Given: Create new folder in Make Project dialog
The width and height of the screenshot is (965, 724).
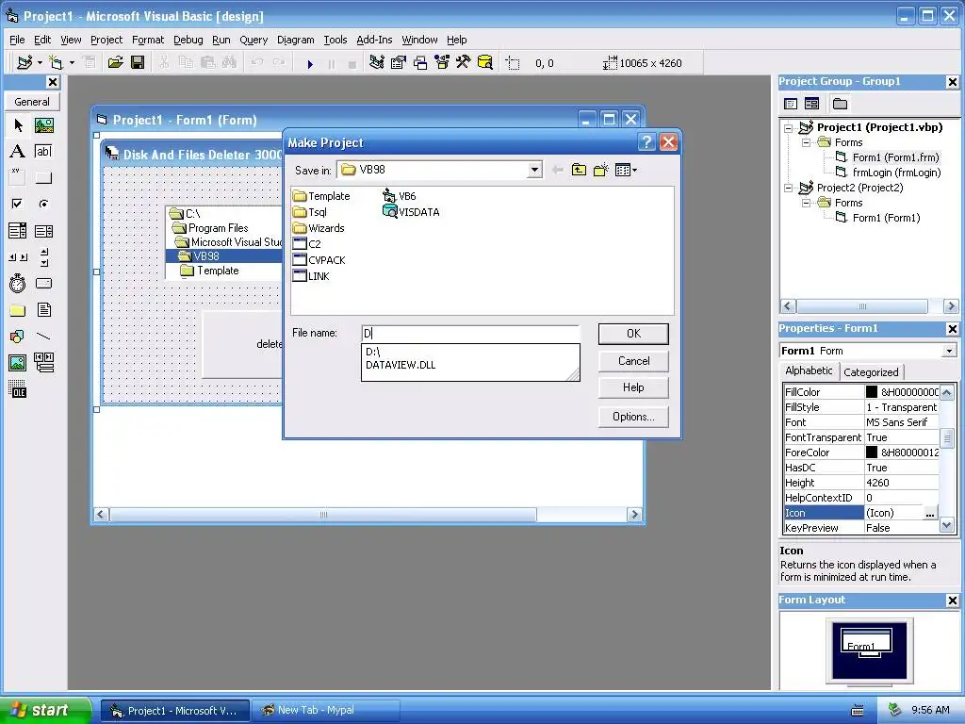Looking at the screenshot, I should pos(600,170).
